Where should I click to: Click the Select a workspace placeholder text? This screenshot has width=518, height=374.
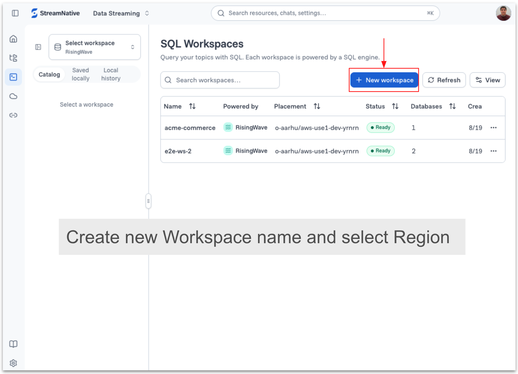[86, 105]
